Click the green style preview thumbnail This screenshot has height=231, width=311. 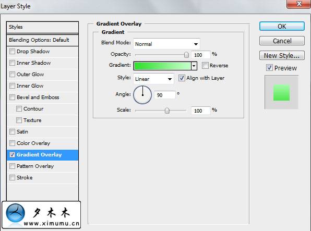tap(281, 92)
